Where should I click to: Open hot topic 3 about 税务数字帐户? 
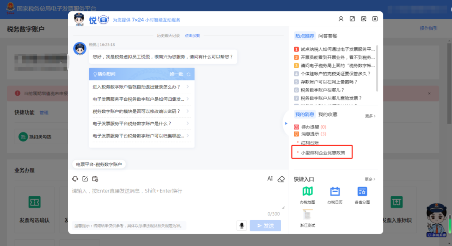click(x=334, y=66)
